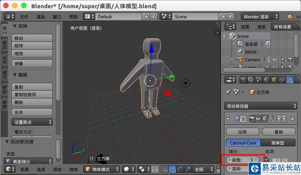301x175 pixels.
Task: Open the 全局 orientation dropdown
Action: click(x=203, y=169)
